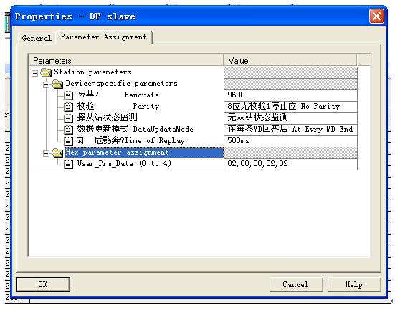Click the Time of Replay document icon
The height and width of the screenshot is (310, 395).
[x=68, y=141]
